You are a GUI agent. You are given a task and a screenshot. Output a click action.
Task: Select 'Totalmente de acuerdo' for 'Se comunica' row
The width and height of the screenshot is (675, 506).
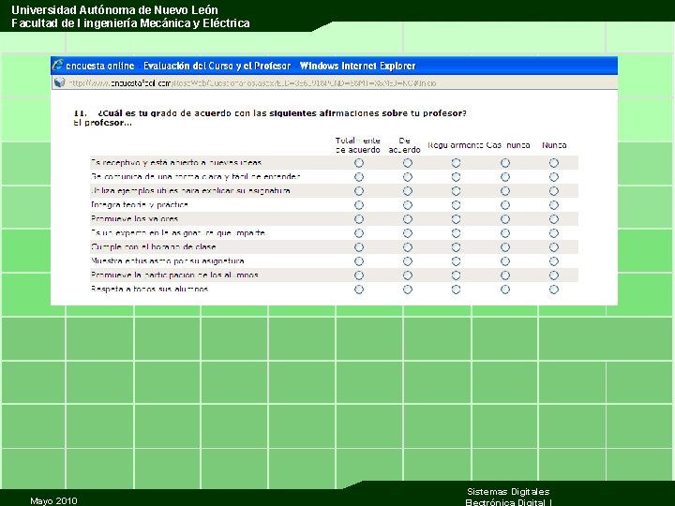click(x=359, y=177)
